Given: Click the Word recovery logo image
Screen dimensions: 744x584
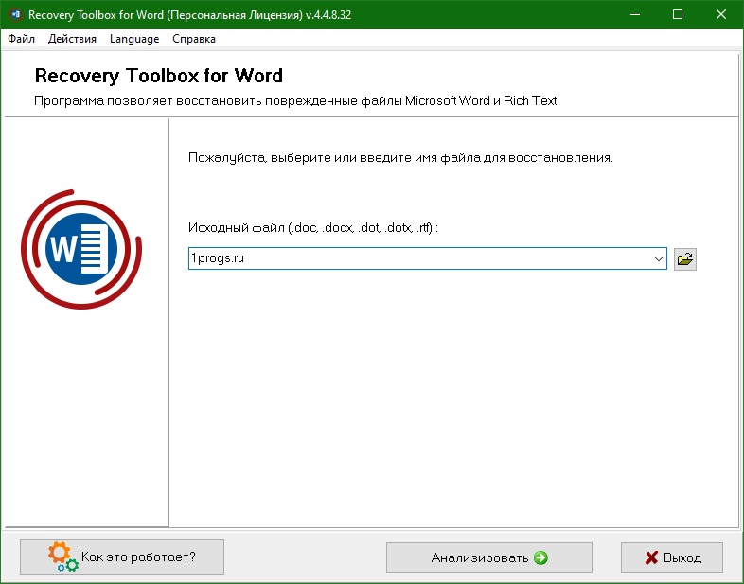Looking at the screenshot, I should [x=81, y=249].
